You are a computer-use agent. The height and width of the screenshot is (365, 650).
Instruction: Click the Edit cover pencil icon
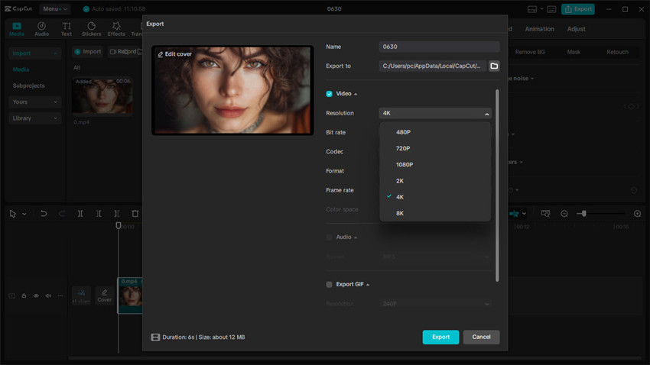[x=161, y=54]
